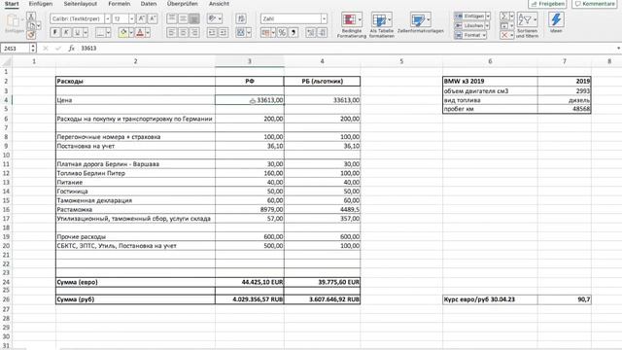622x350 pixels.
Task: Open the Calibri font name combo box
Action: pyautogui.click(x=80, y=18)
